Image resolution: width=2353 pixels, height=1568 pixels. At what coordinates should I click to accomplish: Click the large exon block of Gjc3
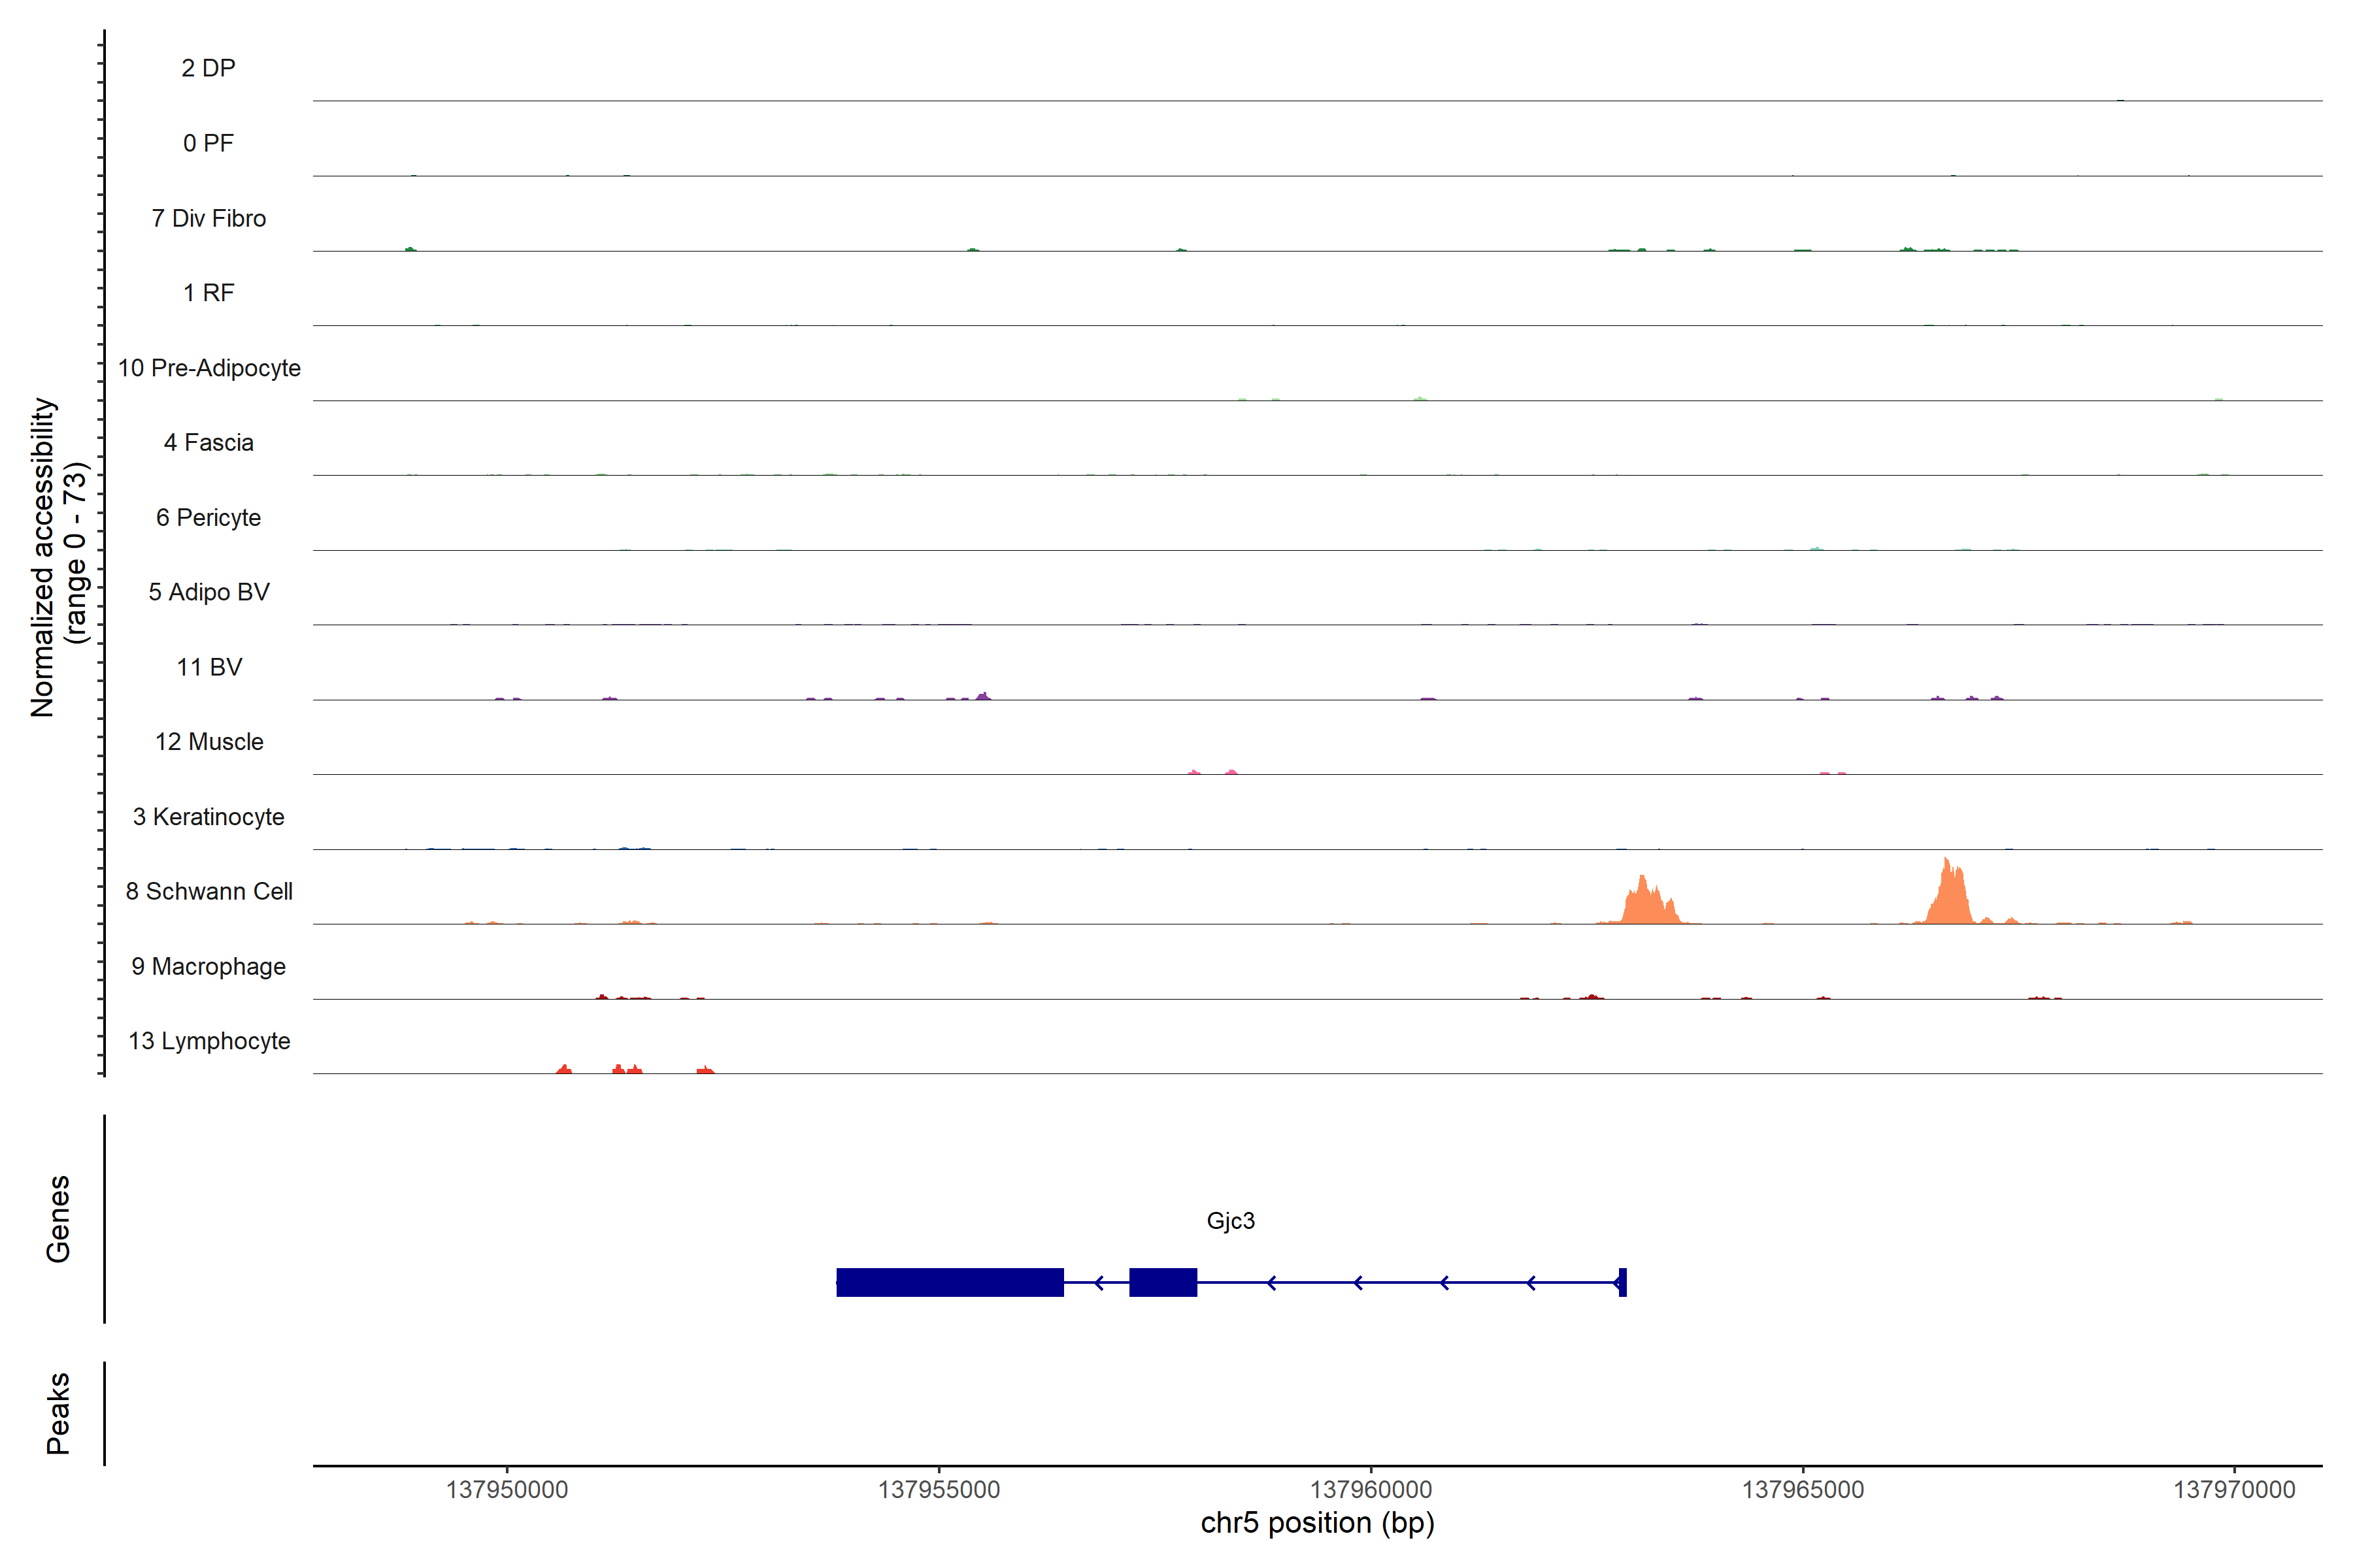point(950,1282)
